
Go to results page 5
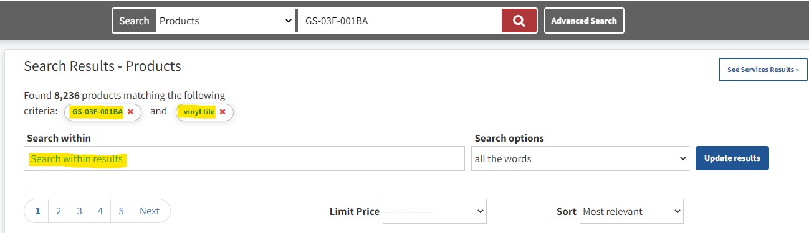click(x=121, y=211)
